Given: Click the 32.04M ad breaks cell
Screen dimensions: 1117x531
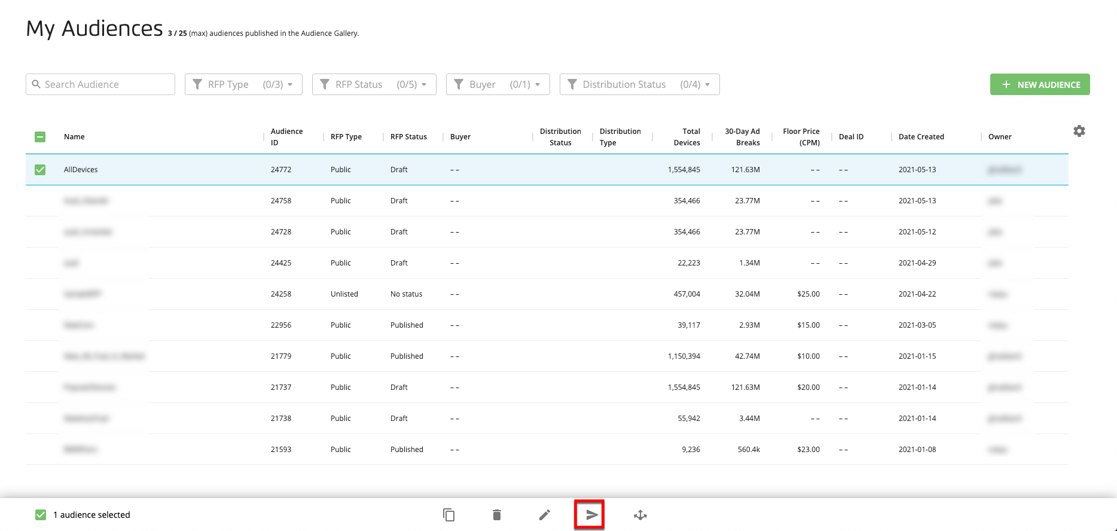Looking at the screenshot, I should 747,294.
